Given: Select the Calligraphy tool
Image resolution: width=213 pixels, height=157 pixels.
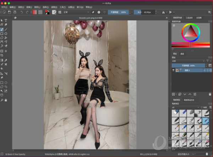Looking at the screenshot, I should [6, 25].
